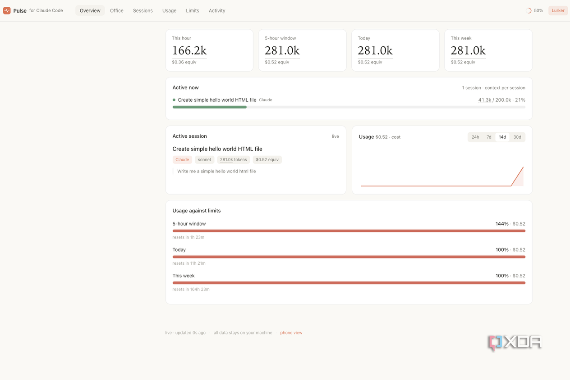570x380 pixels.
Task: Click the Lurker badge button
Action: [558, 10]
